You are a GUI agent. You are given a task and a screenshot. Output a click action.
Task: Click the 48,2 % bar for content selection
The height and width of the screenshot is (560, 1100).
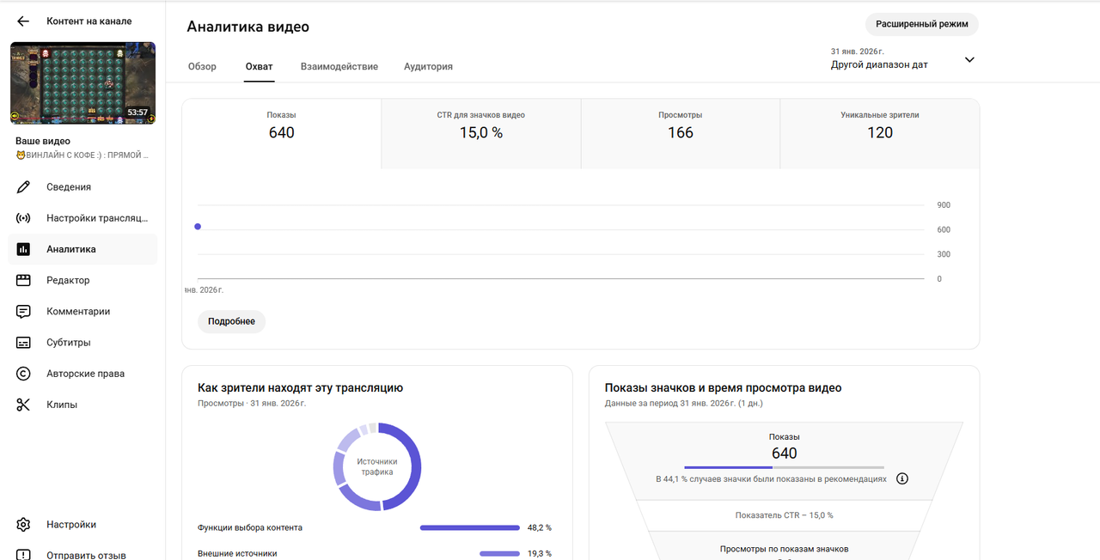tap(470, 527)
